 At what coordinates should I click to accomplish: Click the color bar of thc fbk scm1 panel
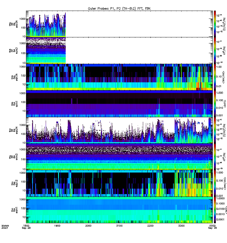(x=215, y=210)
